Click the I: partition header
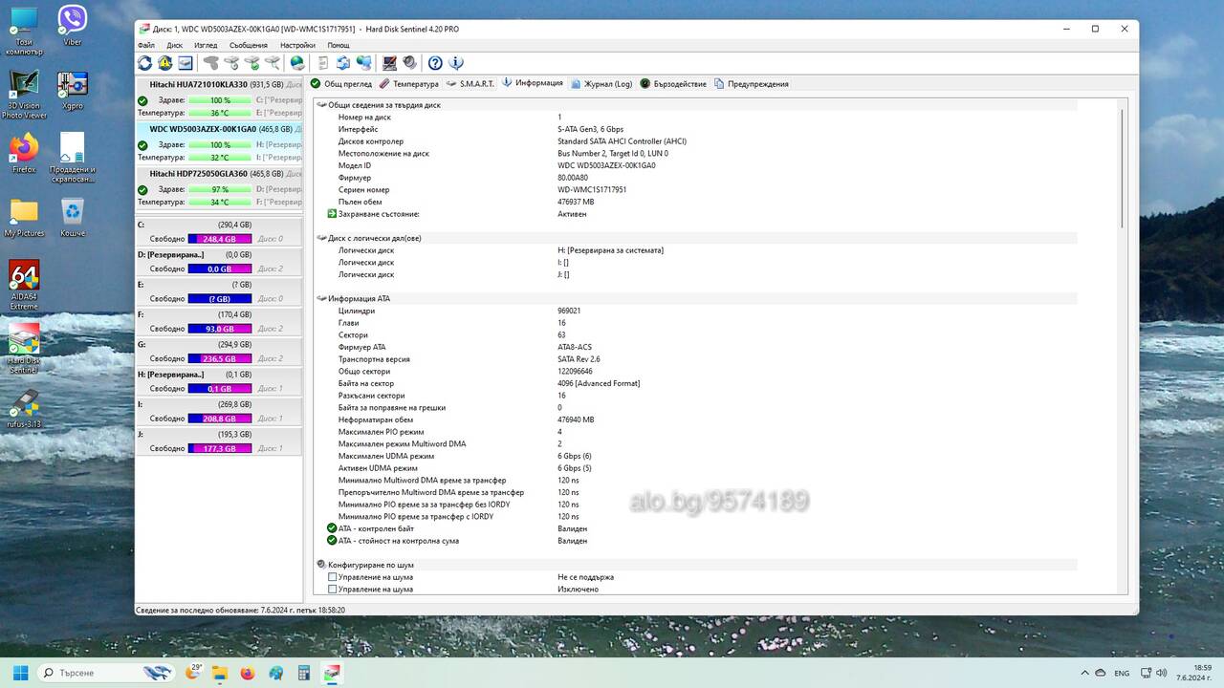1224x688 pixels. tap(219, 404)
